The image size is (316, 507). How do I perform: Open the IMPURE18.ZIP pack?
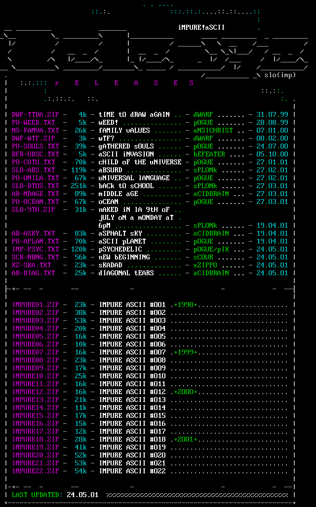click(35, 439)
